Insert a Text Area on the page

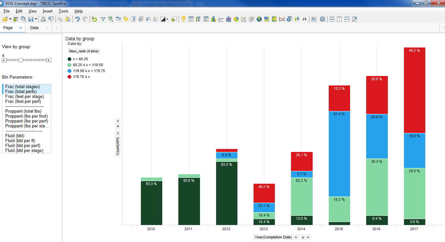point(314,19)
